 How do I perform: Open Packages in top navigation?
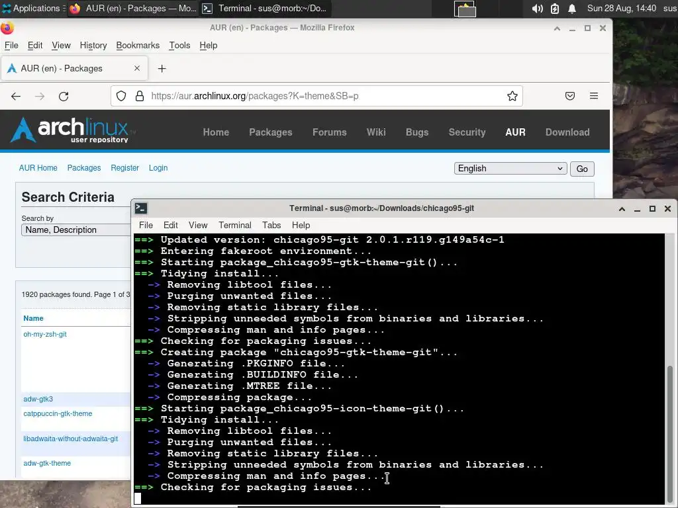pos(271,132)
